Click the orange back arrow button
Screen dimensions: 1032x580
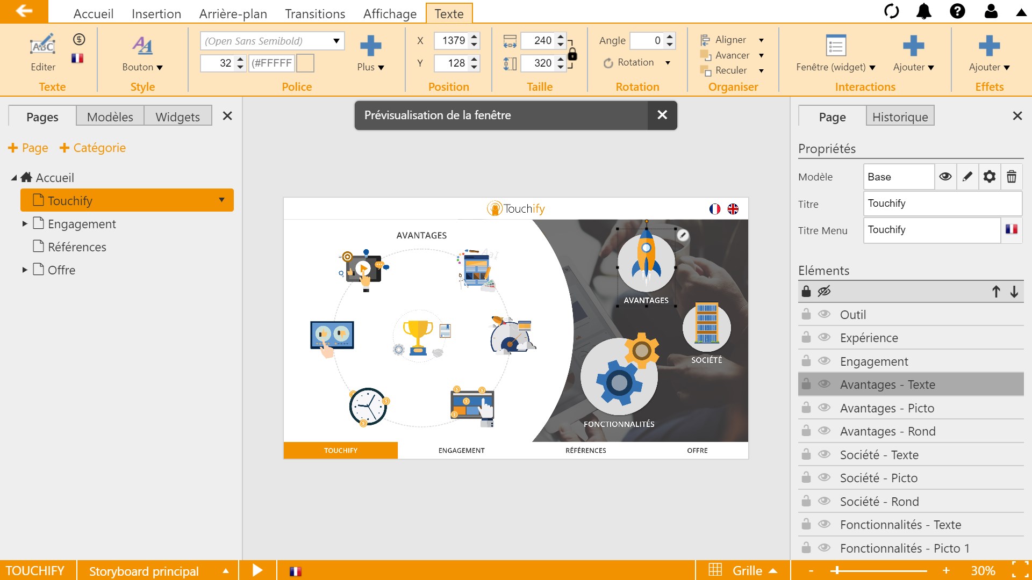[24, 11]
